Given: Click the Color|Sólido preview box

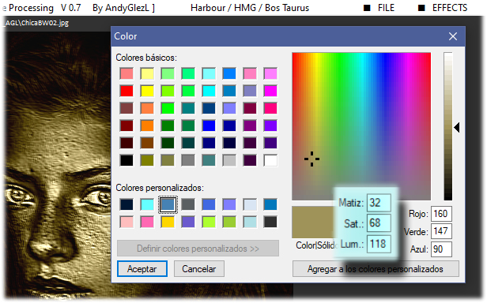Looking at the screenshot, I should 313,222.
